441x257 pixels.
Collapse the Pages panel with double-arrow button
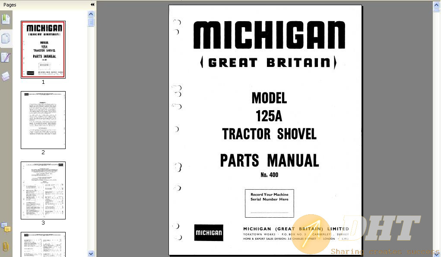(x=92, y=4)
